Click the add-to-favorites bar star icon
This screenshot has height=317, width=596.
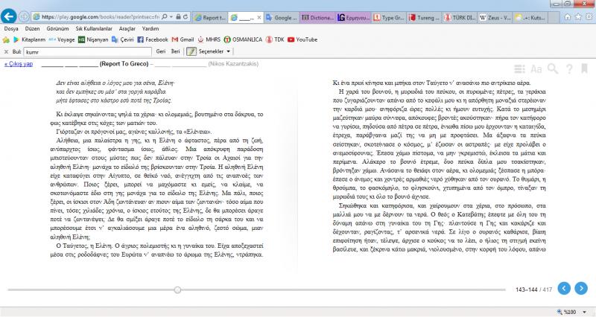coord(6,39)
